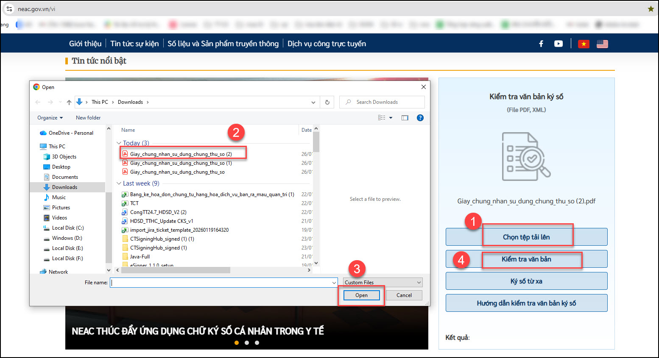Open Dịch vụ công trực tuyến menu
Viewport: 659px width, 358px height.
[327, 44]
